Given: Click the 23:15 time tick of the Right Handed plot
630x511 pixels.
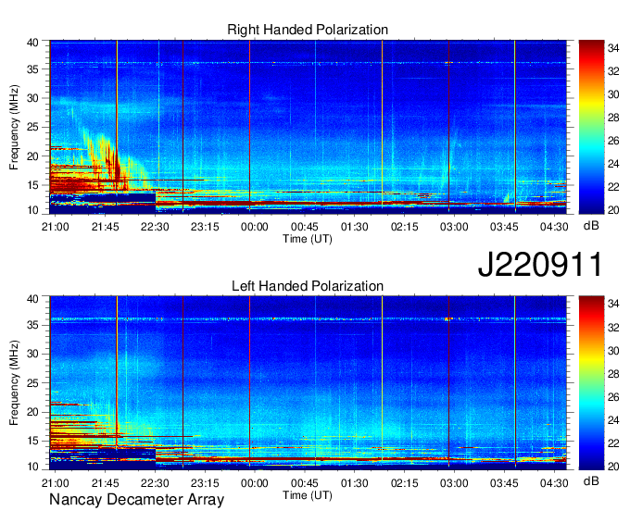Looking at the screenshot, I should 205,227.
